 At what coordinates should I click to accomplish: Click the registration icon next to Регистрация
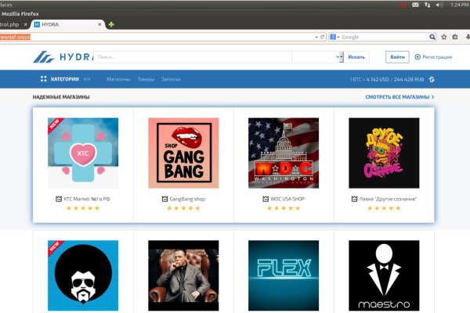coord(416,57)
